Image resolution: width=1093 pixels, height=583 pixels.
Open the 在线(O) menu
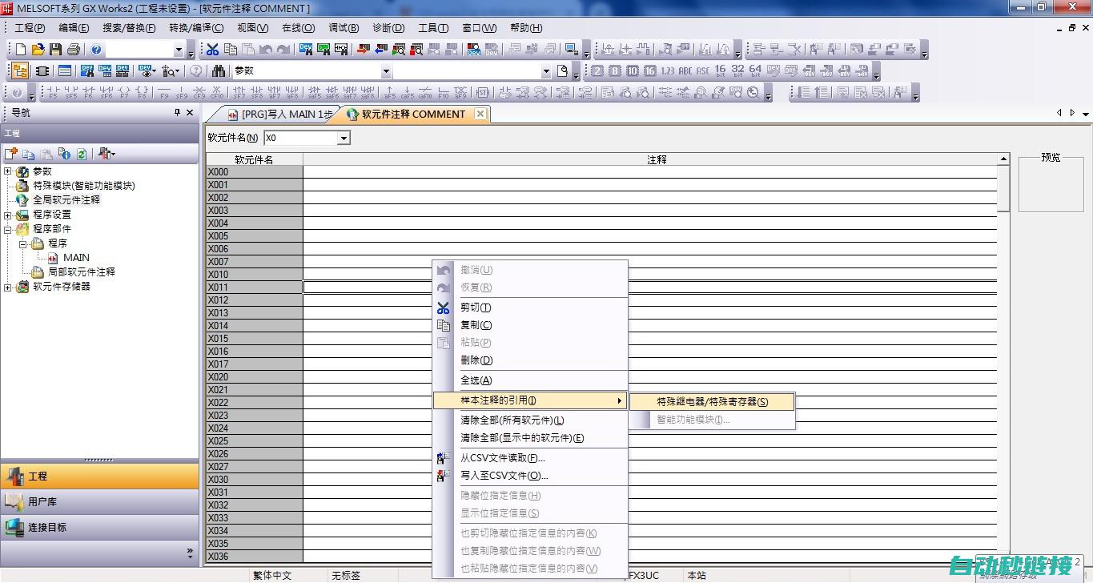pyautogui.click(x=298, y=28)
